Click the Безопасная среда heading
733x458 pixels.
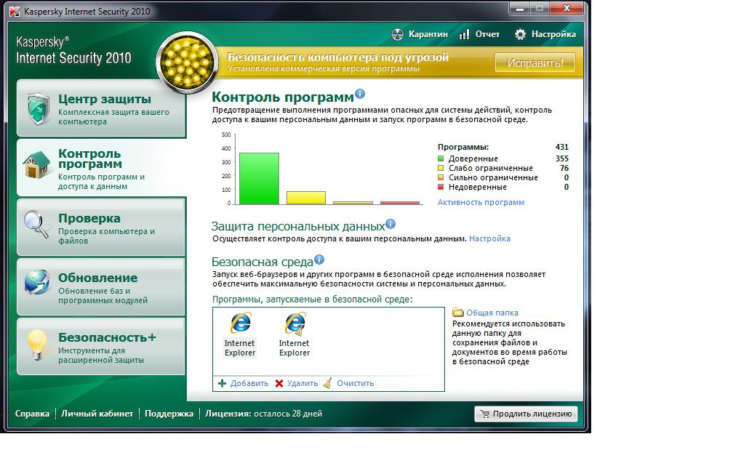263,262
